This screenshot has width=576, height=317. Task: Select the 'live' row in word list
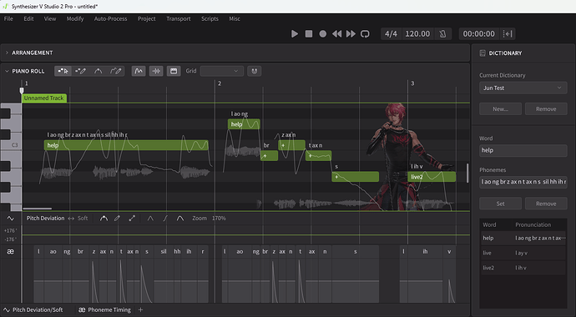point(523,253)
